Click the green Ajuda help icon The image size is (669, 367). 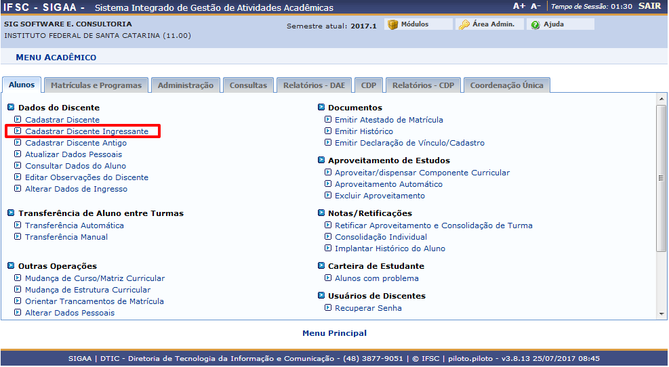click(535, 24)
